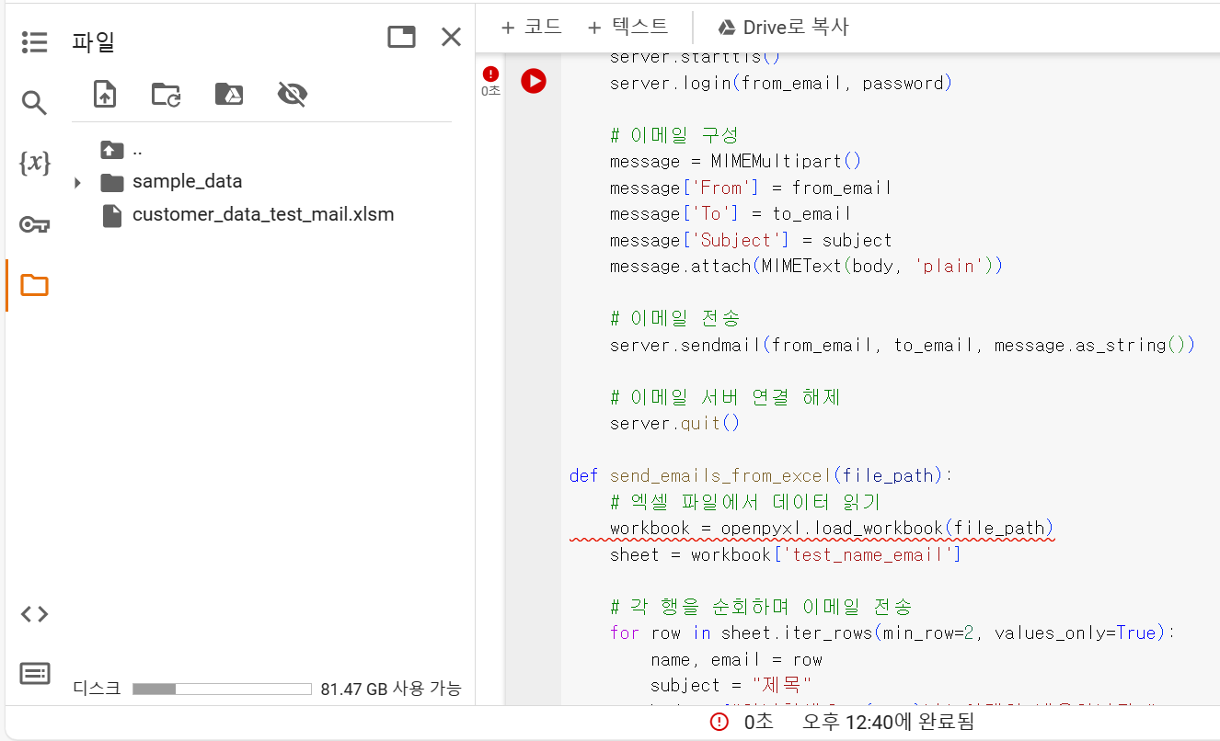Toggle hidden files eye icon
This screenshot has width=1220, height=741.
[x=292, y=94]
